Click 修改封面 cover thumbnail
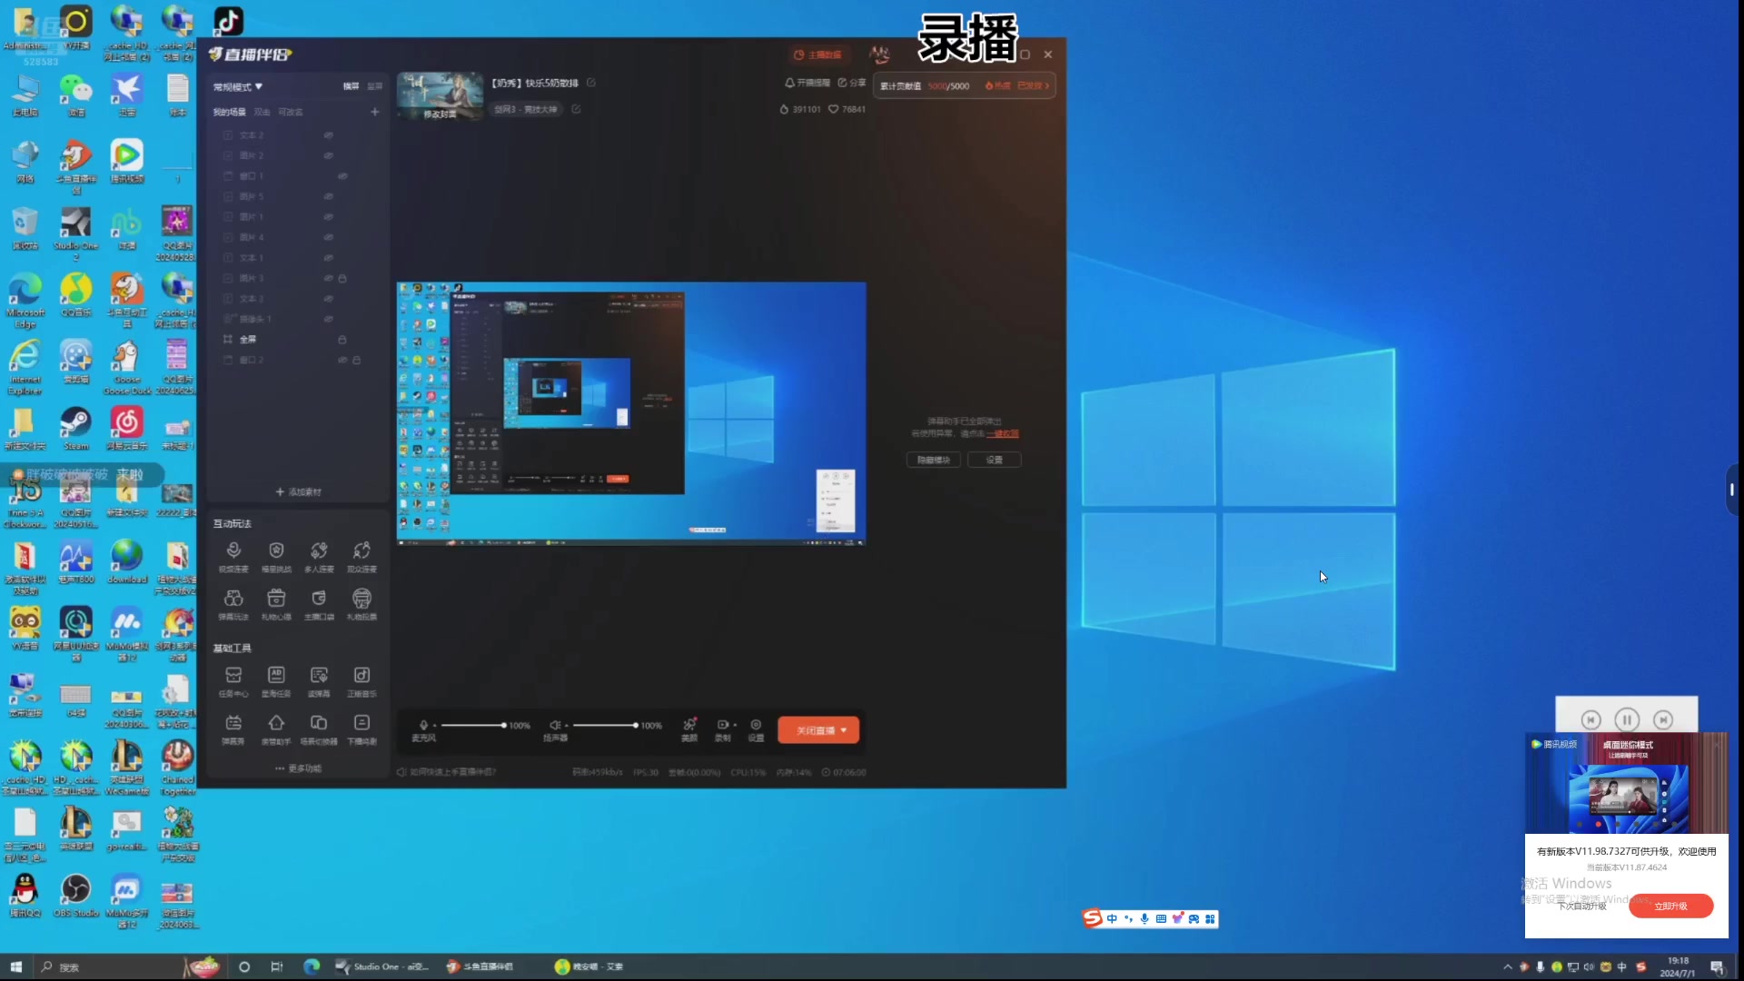Screen dimensions: 1744x981 pos(441,97)
